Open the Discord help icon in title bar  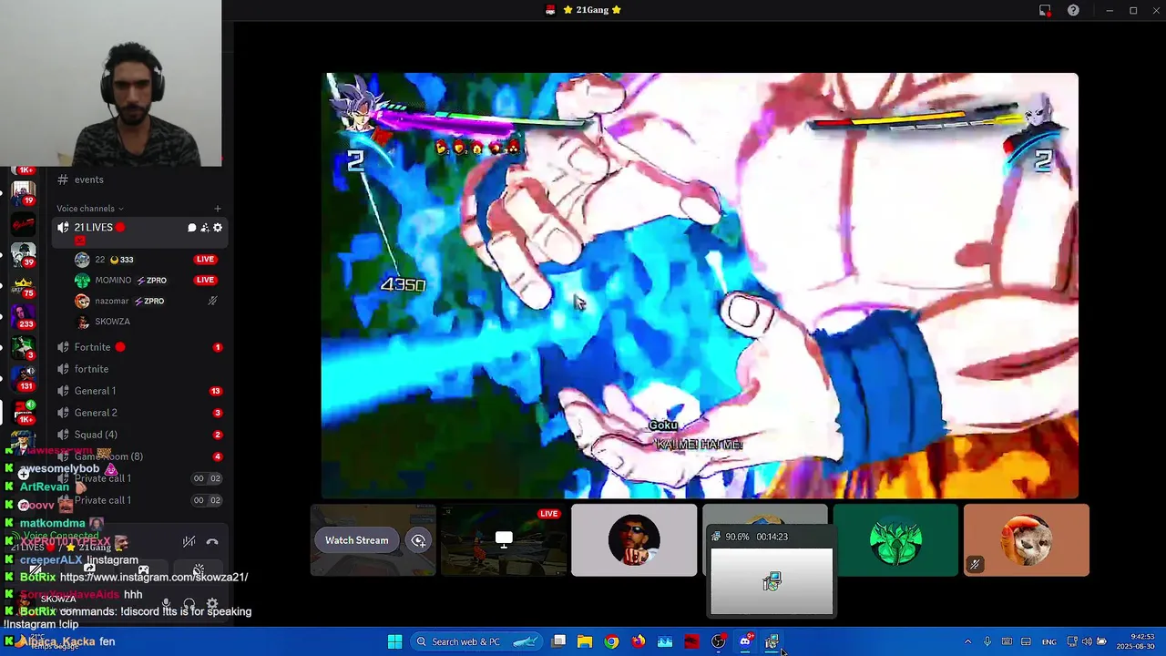[1073, 10]
